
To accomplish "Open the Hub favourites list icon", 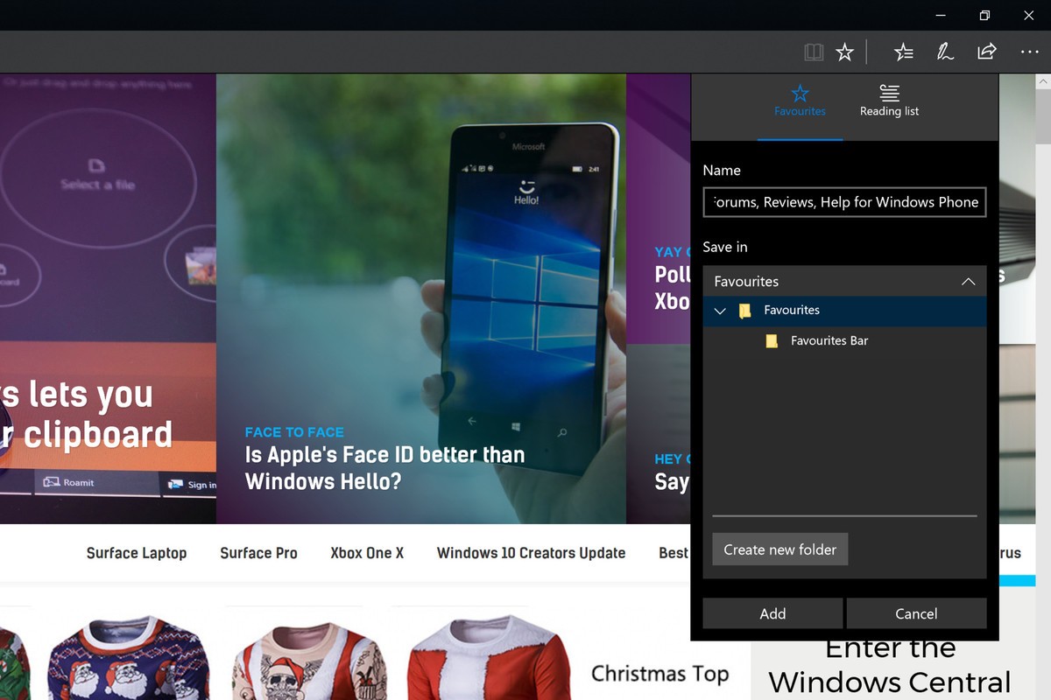I will (x=903, y=52).
